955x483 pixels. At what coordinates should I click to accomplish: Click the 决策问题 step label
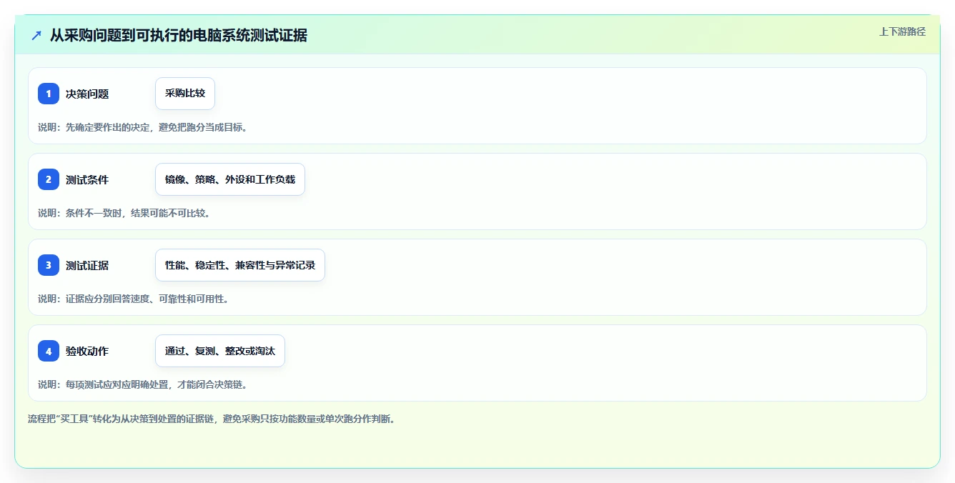tap(87, 94)
